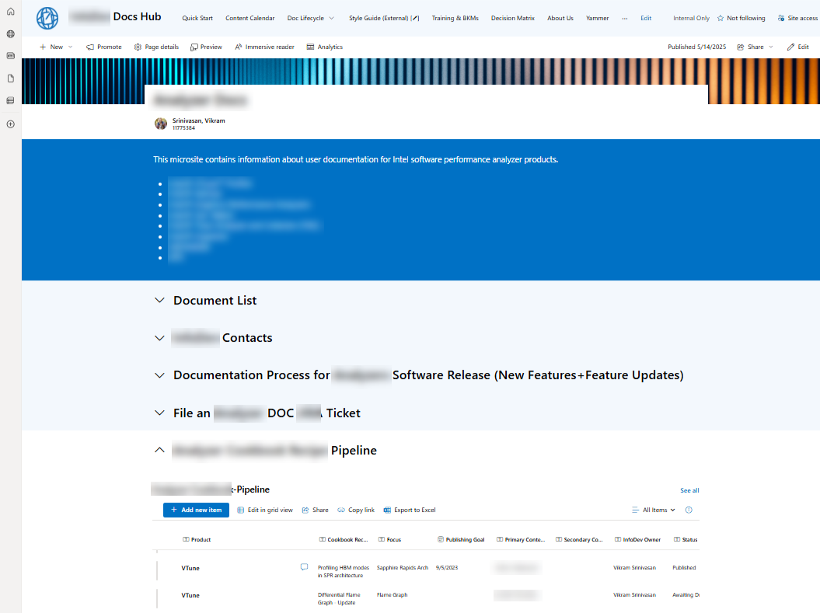
Task: Click the Internal Only label
Action: [x=691, y=19]
